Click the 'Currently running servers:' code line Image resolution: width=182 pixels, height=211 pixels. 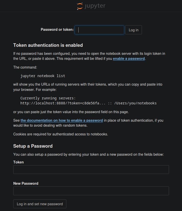coord(48,98)
